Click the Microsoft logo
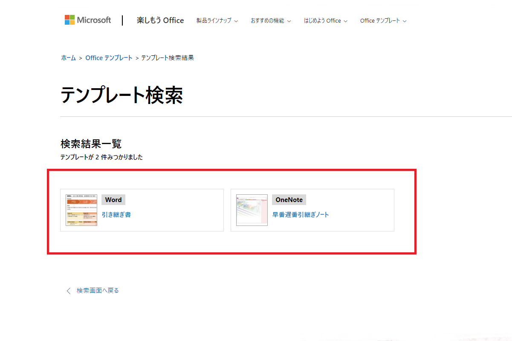512x341 pixels. 88,20
